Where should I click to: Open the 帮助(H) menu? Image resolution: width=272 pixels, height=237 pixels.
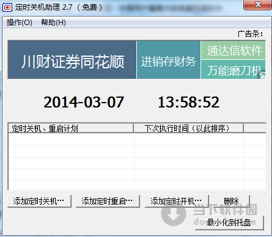pos(53,22)
